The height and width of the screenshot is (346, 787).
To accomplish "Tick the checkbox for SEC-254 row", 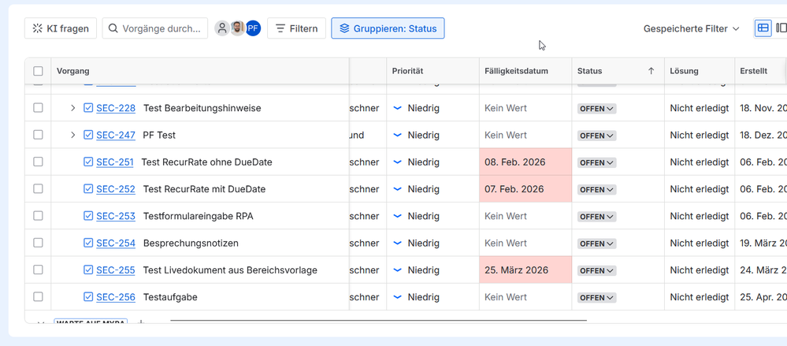I will point(38,243).
